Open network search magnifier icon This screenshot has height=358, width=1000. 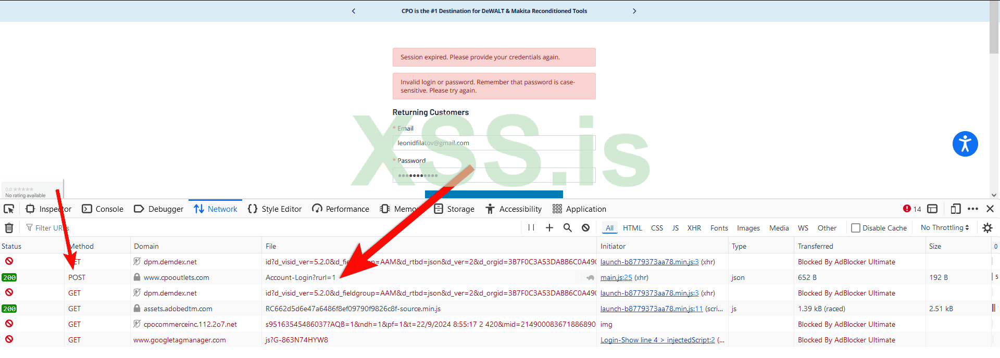(568, 227)
